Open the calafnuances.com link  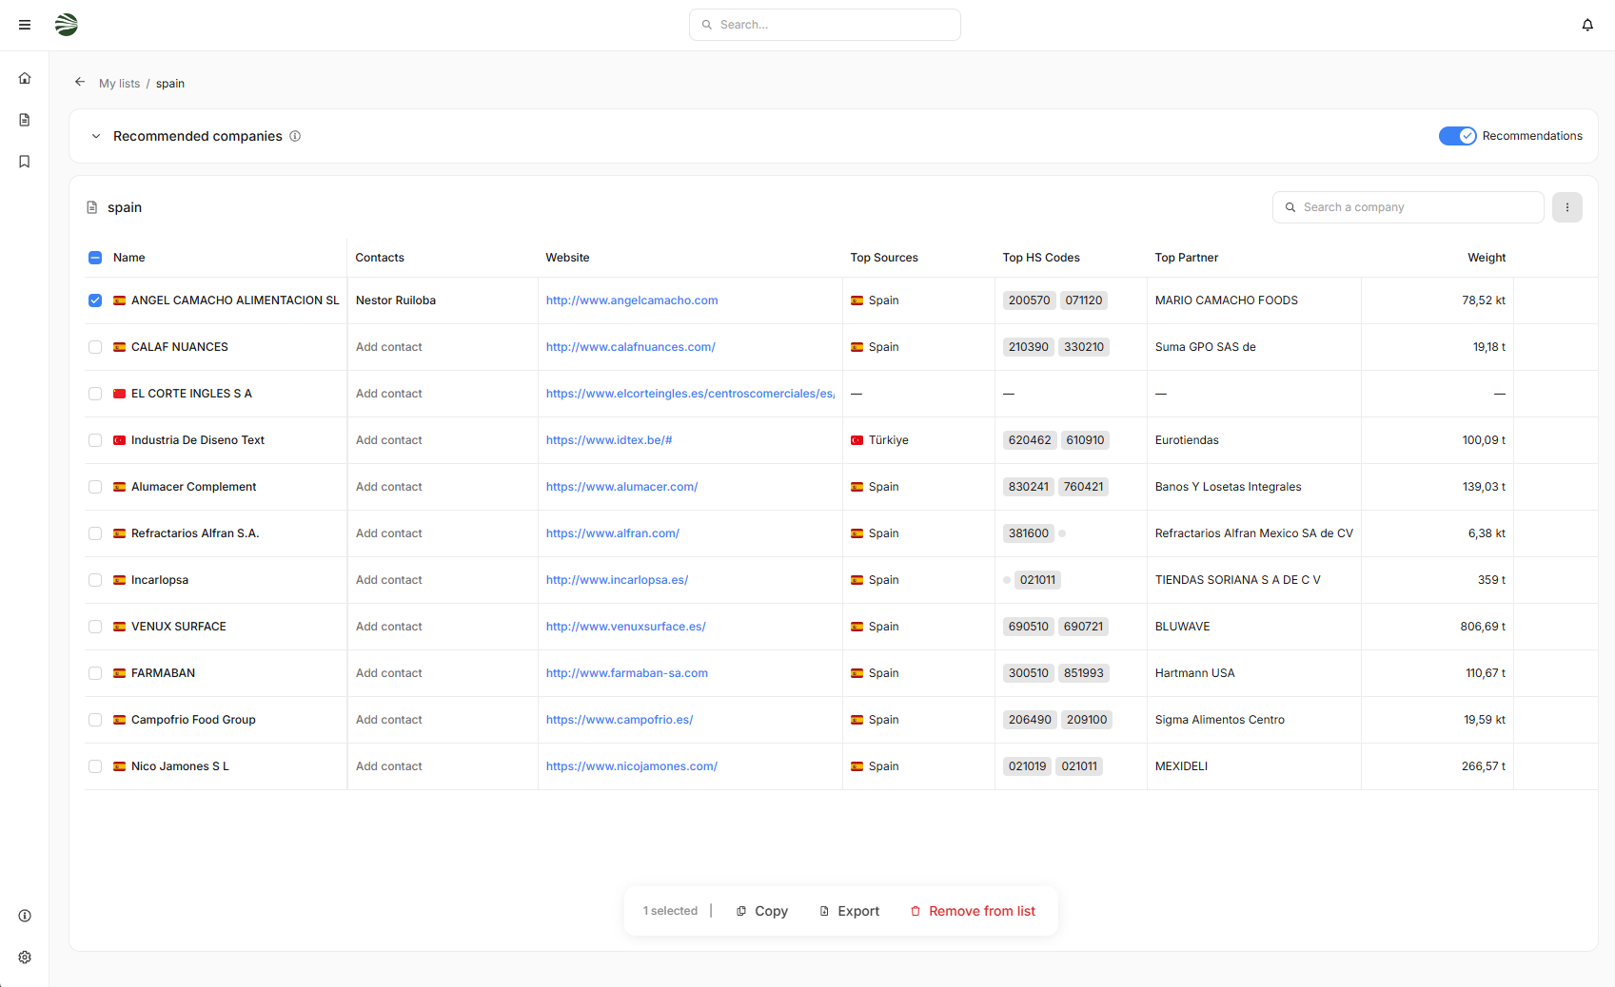click(631, 347)
